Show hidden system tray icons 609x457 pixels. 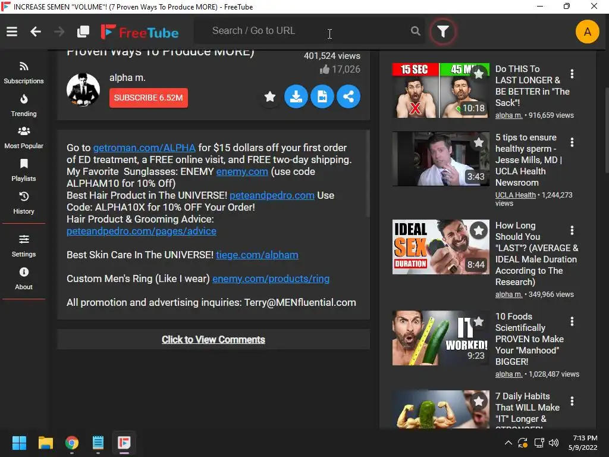tap(508, 443)
